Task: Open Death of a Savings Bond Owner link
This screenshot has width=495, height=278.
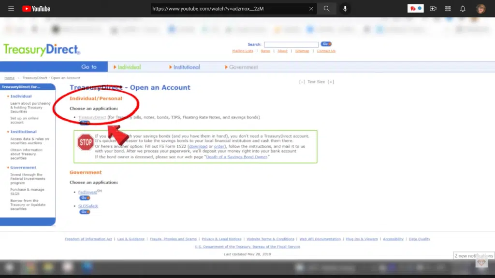Action: (x=236, y=157)
